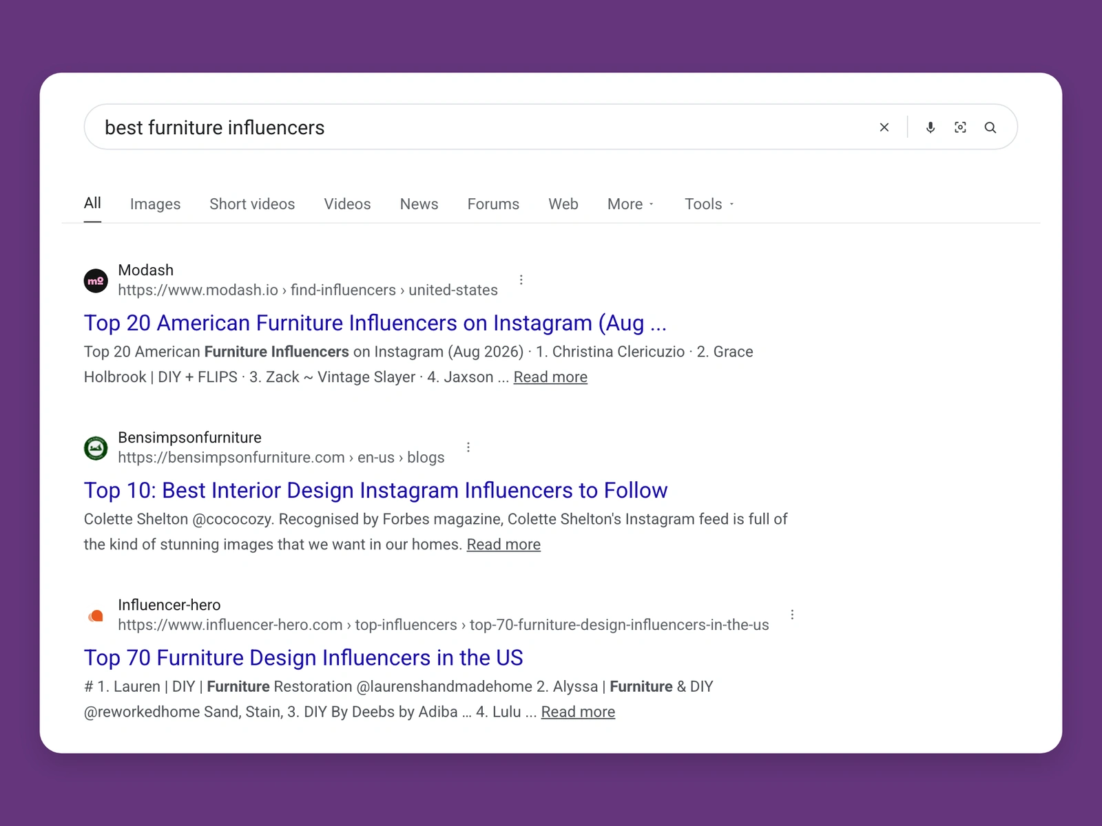Click Read more in the Influencer-hero snippet

tap(578, 712)
